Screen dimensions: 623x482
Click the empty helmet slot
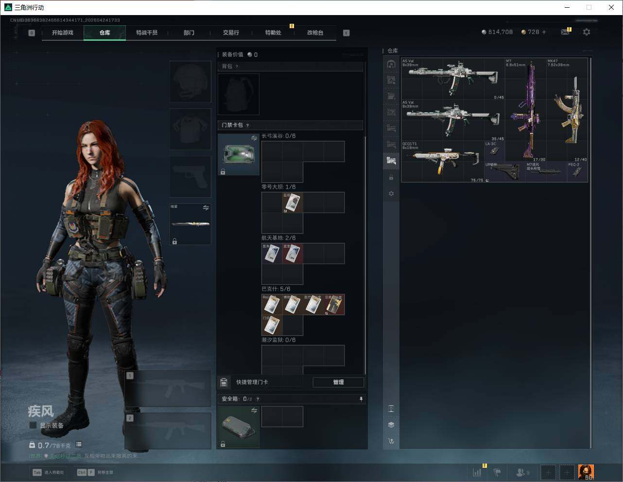190,82
